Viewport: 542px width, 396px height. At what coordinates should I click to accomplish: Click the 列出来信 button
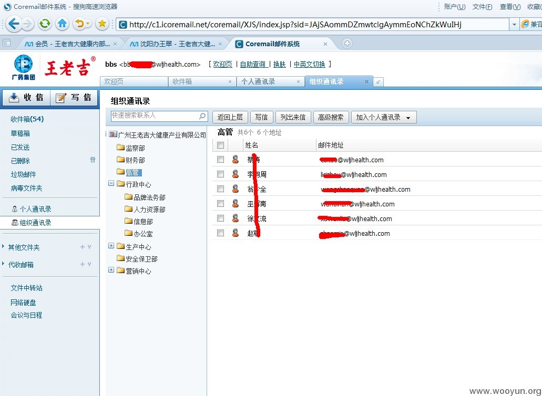point(293,117)
